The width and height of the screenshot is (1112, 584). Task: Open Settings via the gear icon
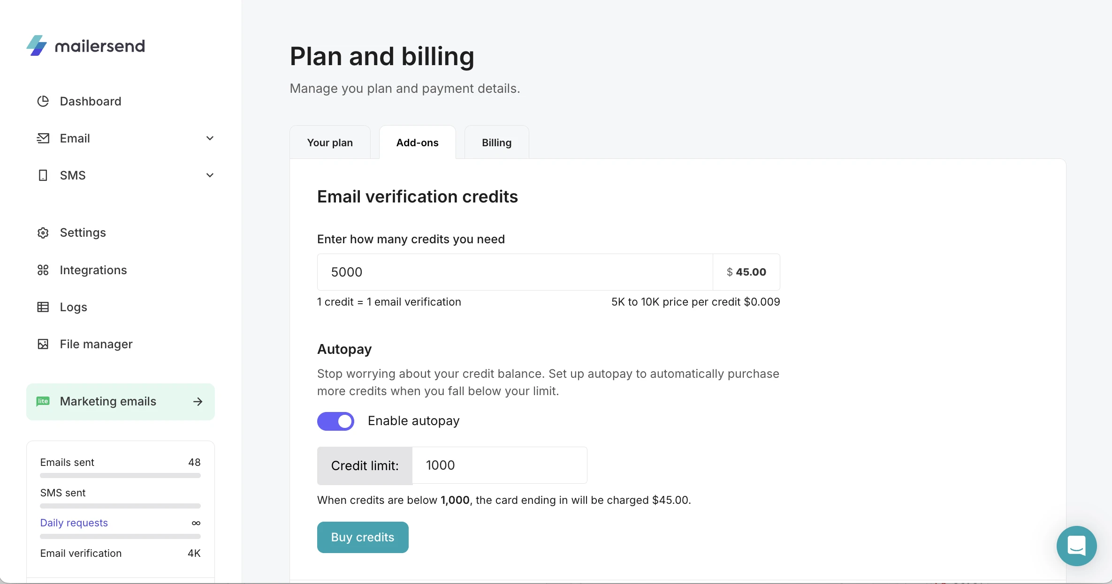pos(43,232)
